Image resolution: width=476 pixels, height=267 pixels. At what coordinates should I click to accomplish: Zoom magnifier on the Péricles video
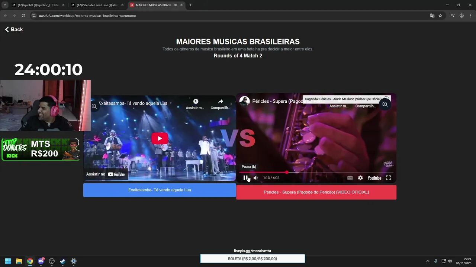(x=385, y=104)
